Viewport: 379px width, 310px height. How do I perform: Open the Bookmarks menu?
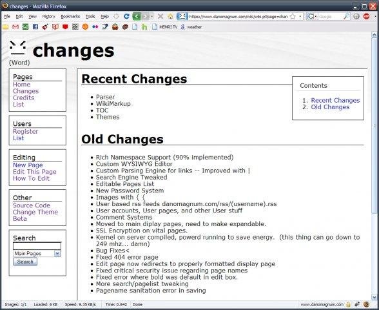tap(70, 17)
